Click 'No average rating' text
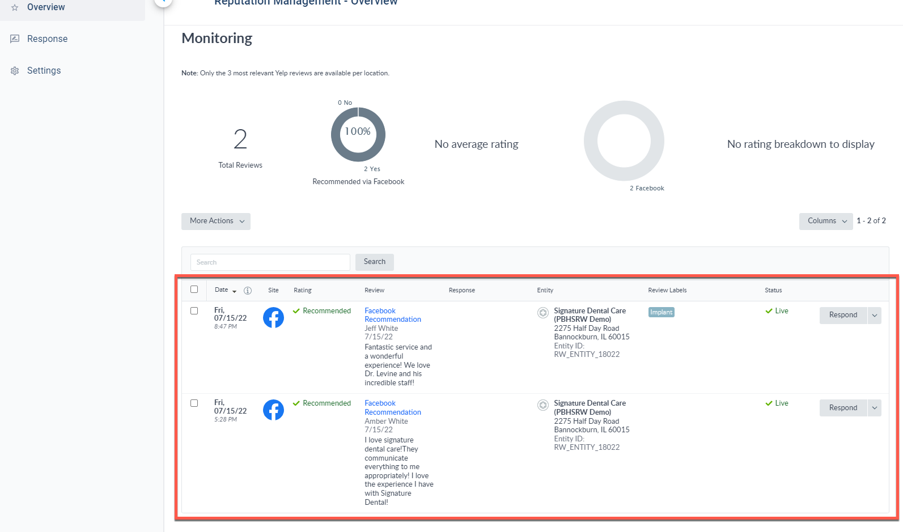903x532 pixels. (x=476, y=144)
